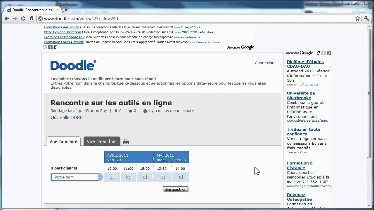Open the Formations aux adultes ad link
The width and height of the screenshot is (374, 210).
(63, 27)
